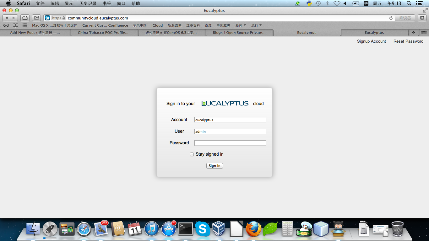Go back with Safari's back arrow
Viewport: 429px width, 241px height.
[x=7, y=18]
